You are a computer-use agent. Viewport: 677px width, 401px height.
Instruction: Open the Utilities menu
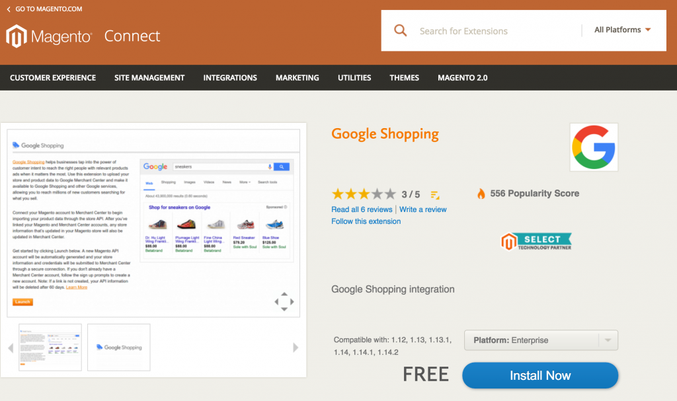(354, 78)
